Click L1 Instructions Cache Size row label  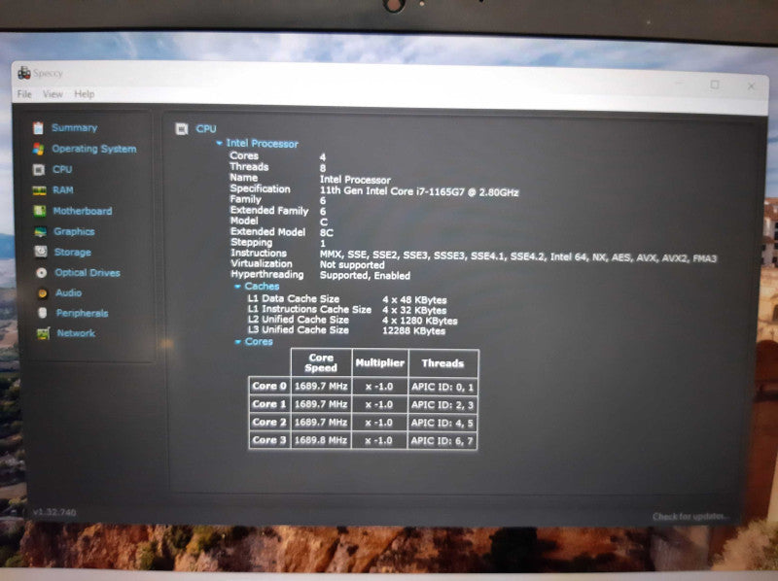[x=309, y=309]
